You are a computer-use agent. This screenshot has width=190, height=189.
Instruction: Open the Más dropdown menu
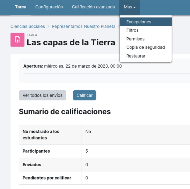tap(130, 7)
